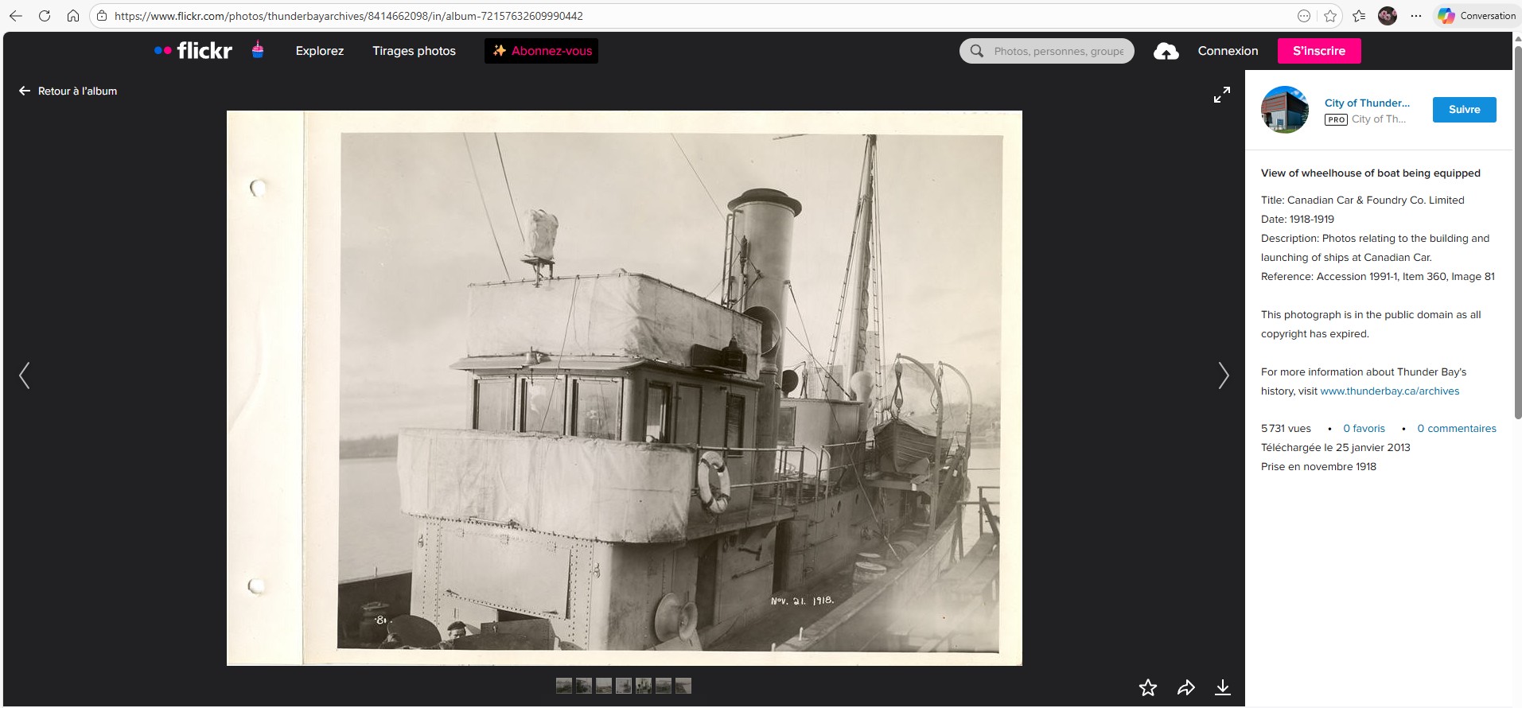Click the Flickr search input field
The height and width of the screenshot is (708, 1522).
coord(1057,51)
